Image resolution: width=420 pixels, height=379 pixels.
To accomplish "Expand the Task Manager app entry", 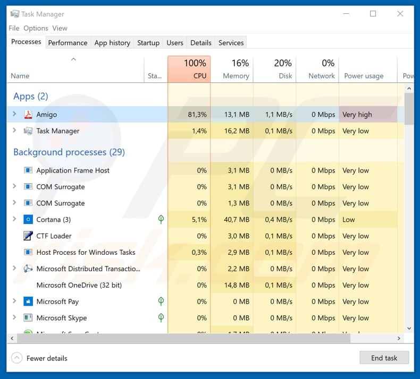I will click(x=14, y=130).
